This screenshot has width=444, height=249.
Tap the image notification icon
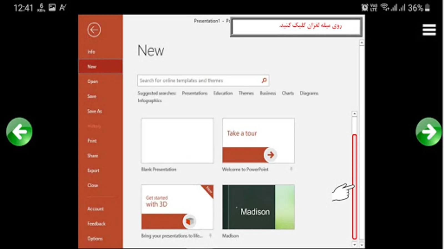coord(52,7)
